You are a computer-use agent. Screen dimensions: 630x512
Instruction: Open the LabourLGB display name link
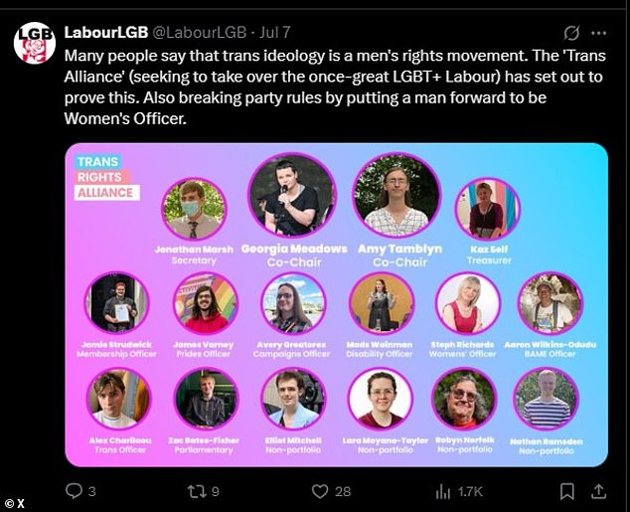click(x=106, y=32)
